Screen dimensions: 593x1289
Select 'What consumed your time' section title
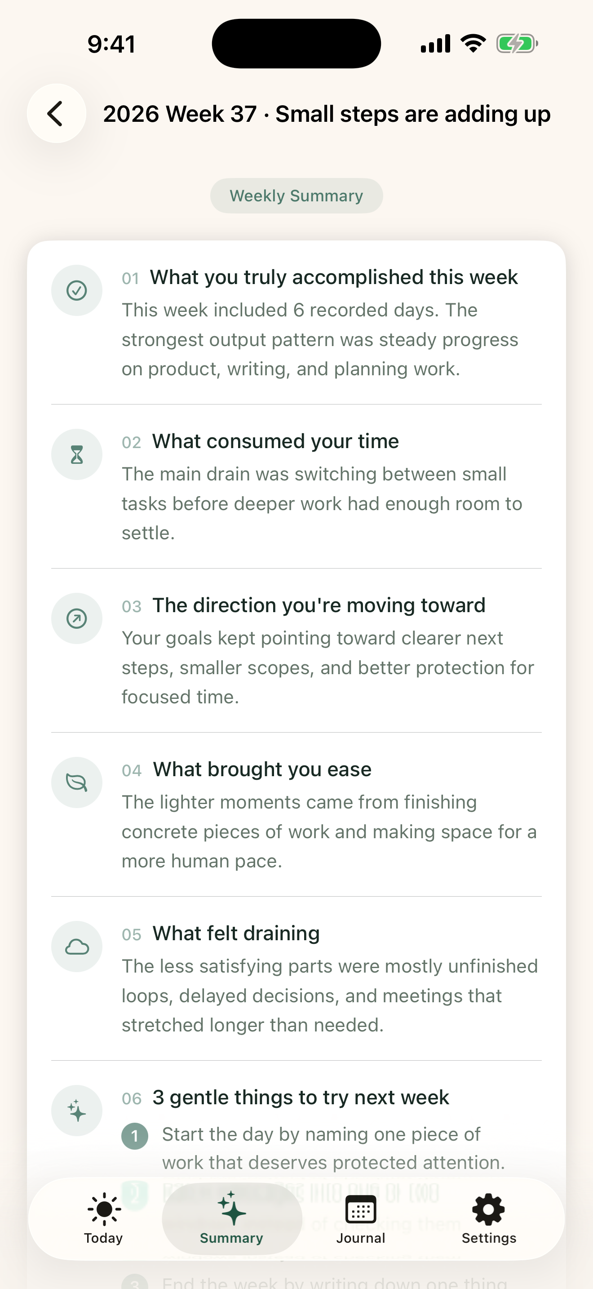(275, 441)
